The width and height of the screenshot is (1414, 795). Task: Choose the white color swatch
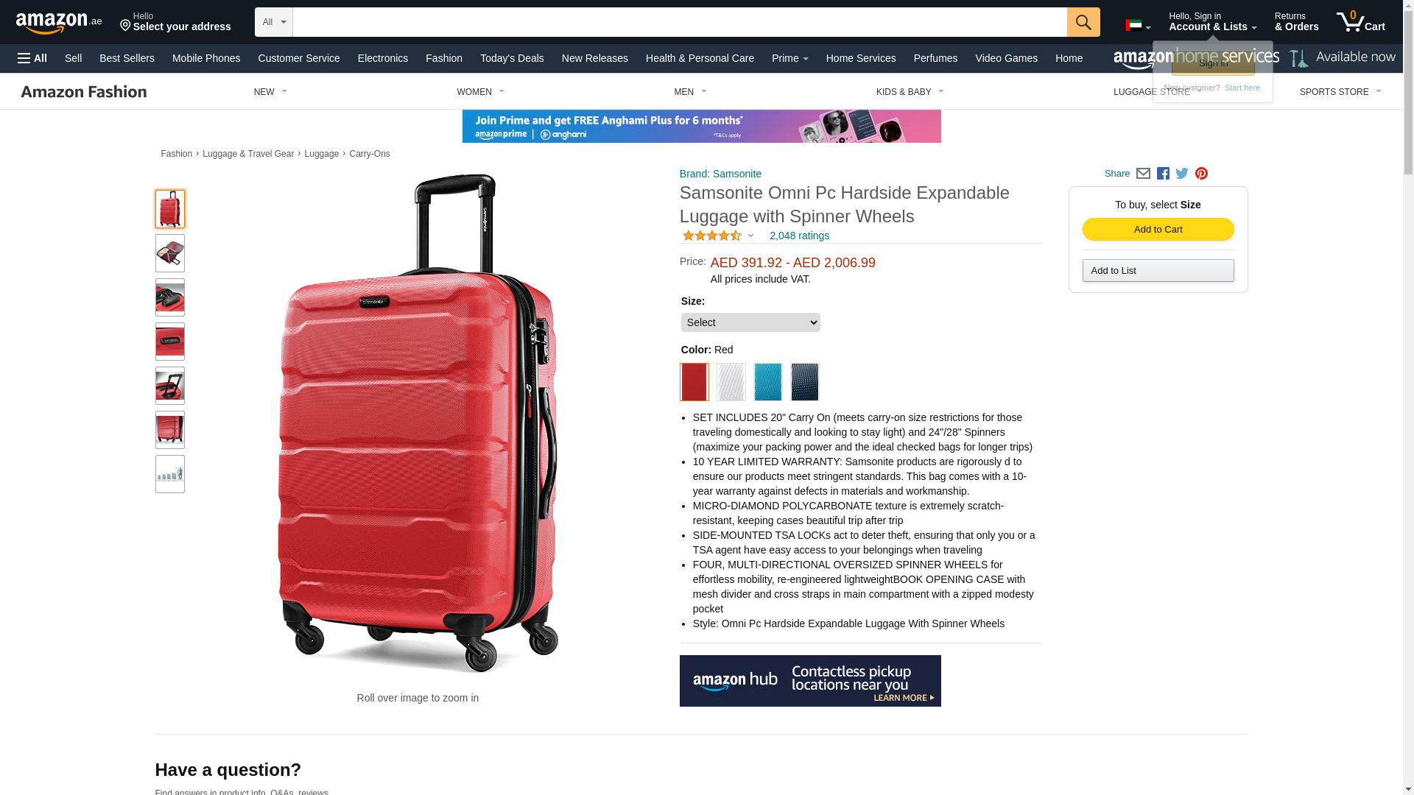point(731,382)
